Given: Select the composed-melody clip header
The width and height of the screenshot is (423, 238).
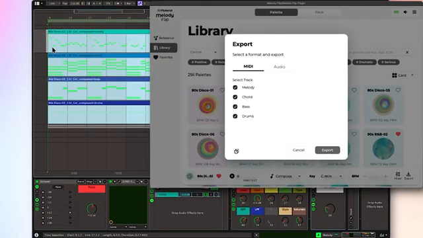Looking at the screenshot, I should coord(98,32).
